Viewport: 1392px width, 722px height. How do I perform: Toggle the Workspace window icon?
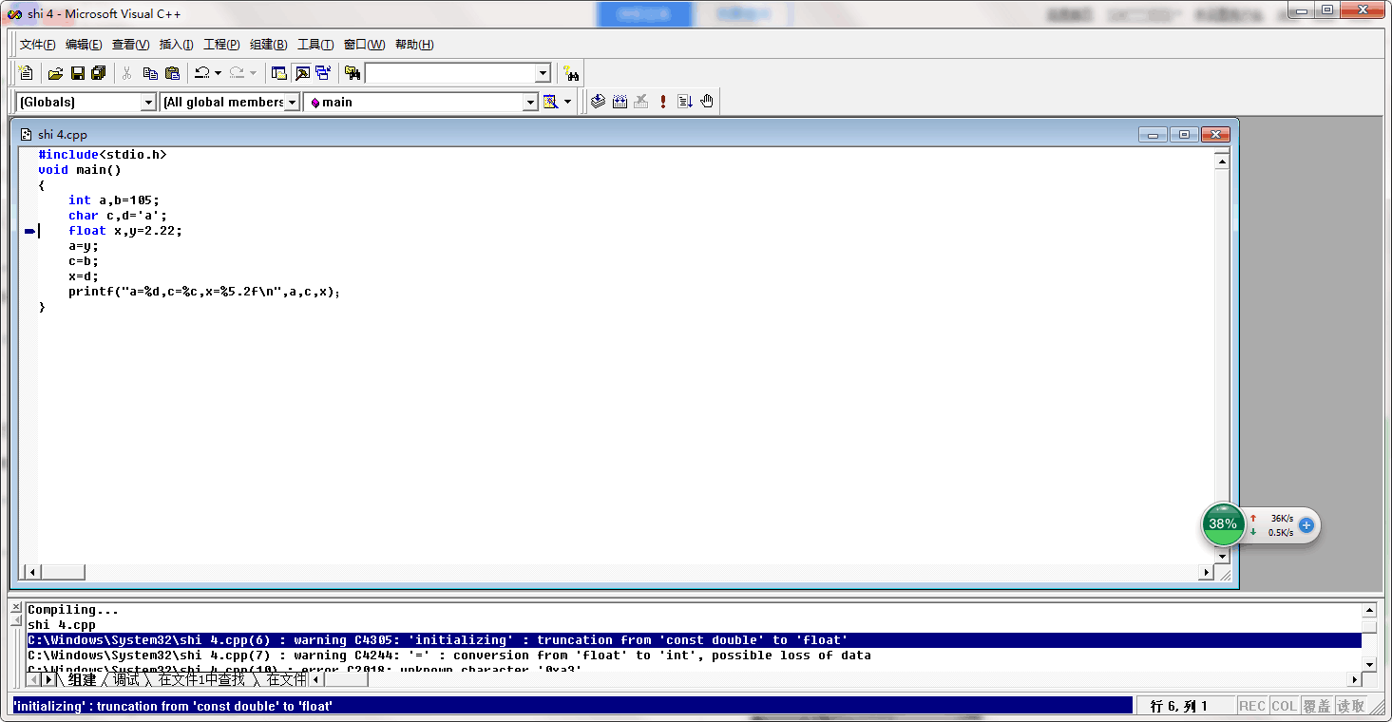point(278,73)
